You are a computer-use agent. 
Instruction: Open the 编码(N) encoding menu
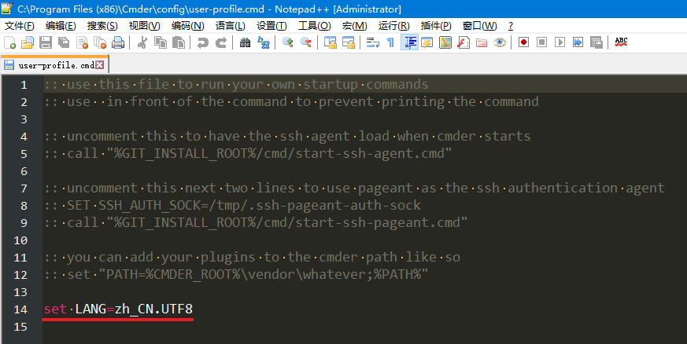187,26
